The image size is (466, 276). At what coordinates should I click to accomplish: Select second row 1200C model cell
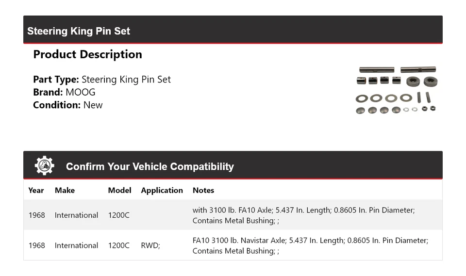point(119,245)
